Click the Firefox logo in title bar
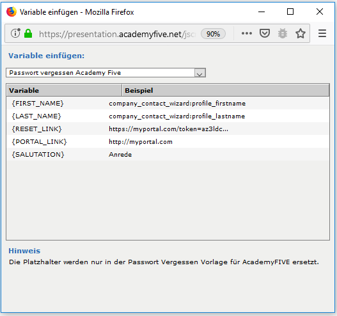The image size is (337, 316). pos(12,12)
